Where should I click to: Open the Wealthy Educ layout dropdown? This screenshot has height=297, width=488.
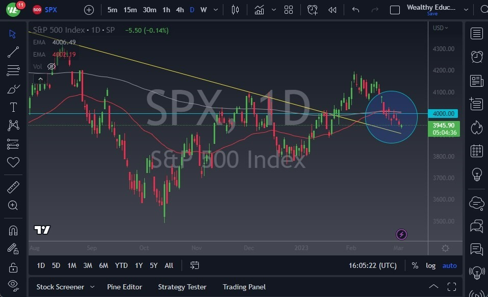[466, 9]
